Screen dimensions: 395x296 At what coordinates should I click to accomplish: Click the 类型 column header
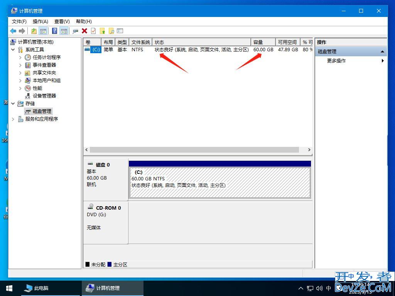[122, 42]
